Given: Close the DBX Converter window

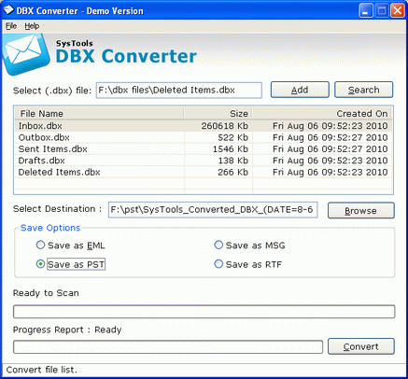Looking at the screenshot, I should [398, 10].
